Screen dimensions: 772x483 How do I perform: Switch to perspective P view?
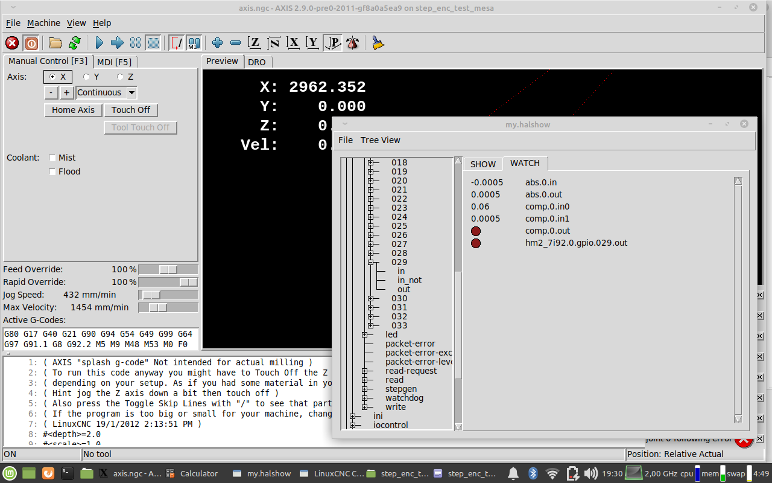pos(332,43)
